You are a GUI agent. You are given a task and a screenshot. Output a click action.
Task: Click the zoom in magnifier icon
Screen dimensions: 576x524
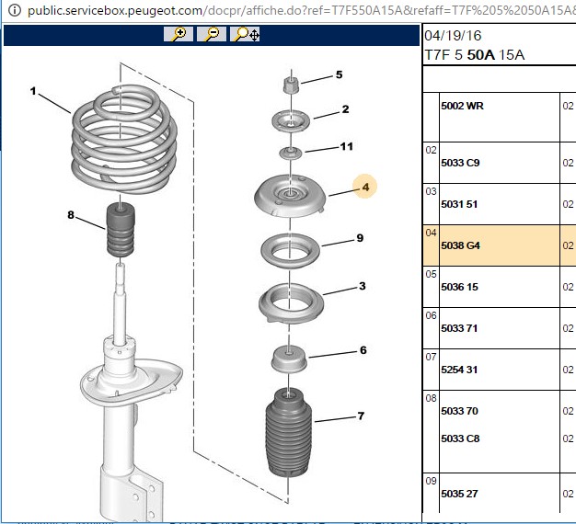click(179, 34)
